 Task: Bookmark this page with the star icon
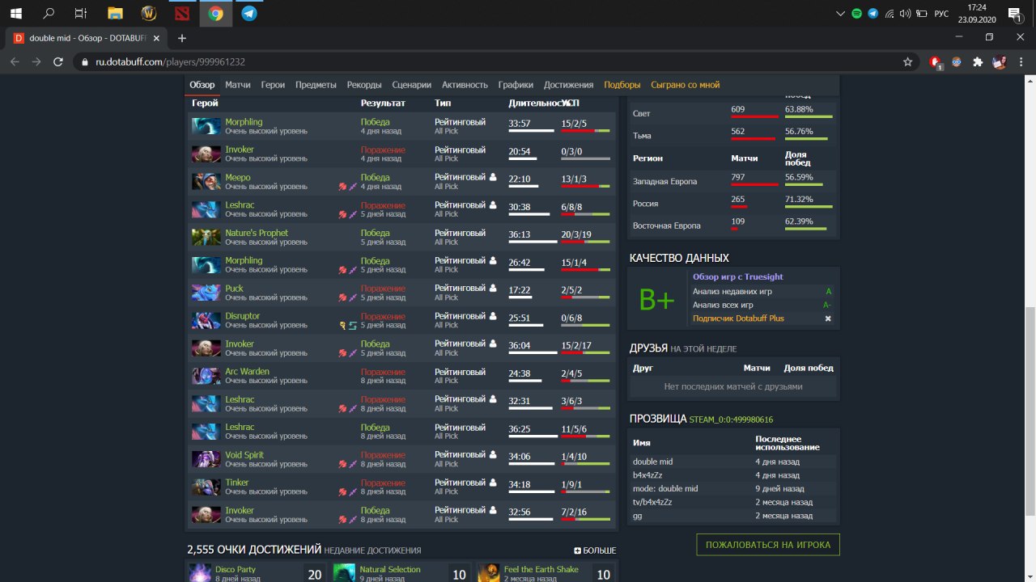(x=908, y=61)
